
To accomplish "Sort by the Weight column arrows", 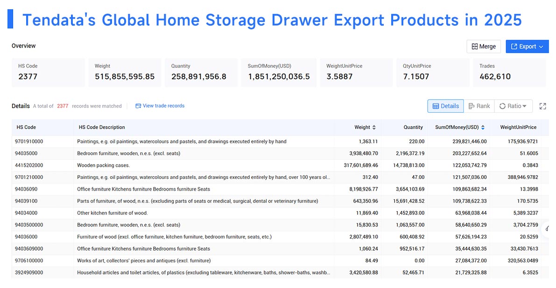I will coord(374,127).
